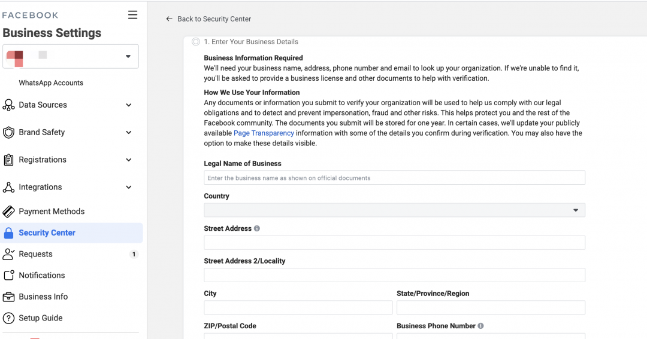This screenshot has height=339, width=647.
Task: Open the Page Transparency link
Action: [264, 133]
